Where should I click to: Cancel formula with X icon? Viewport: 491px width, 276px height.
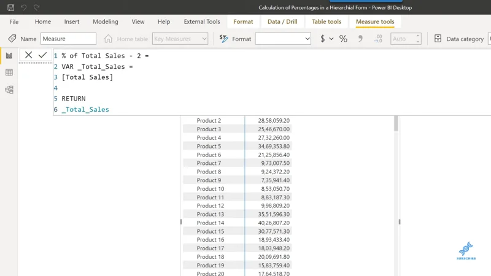tap(28, 55)
